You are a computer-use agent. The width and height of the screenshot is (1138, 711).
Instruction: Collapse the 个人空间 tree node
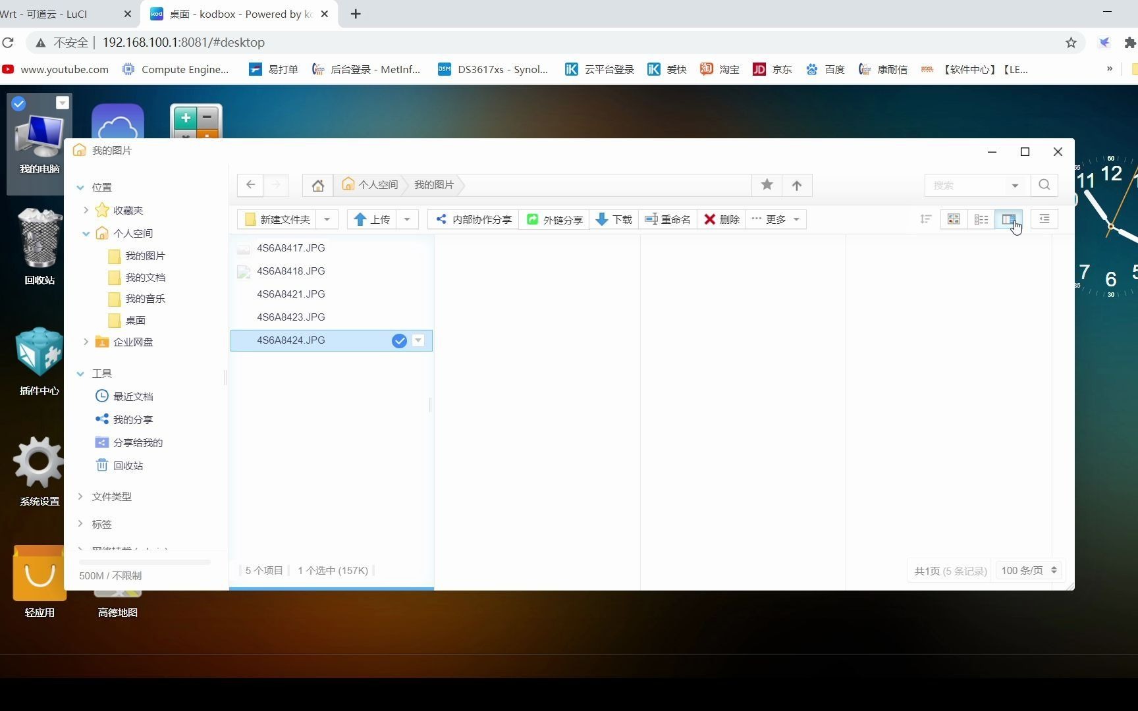coord(86,233)
